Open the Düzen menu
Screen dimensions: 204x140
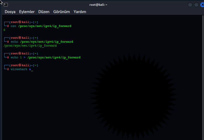[x=44, y=12]
